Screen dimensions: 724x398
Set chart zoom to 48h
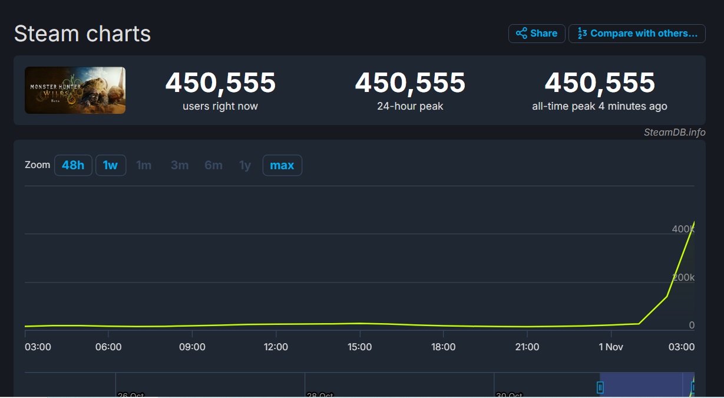pyautogui.click(x=73, y=165)
